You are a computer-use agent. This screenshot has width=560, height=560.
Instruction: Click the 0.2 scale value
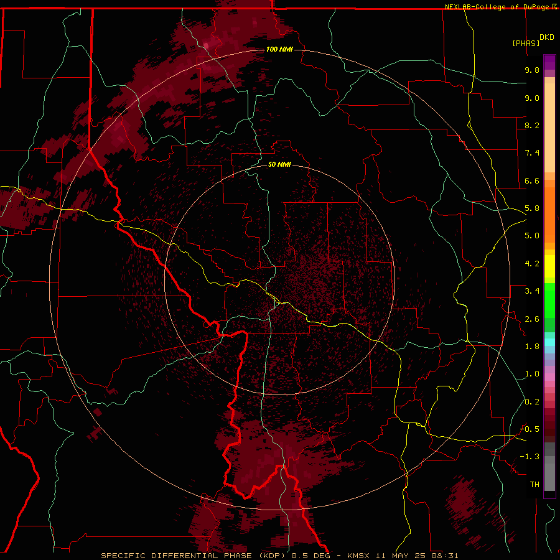point(532,402)
